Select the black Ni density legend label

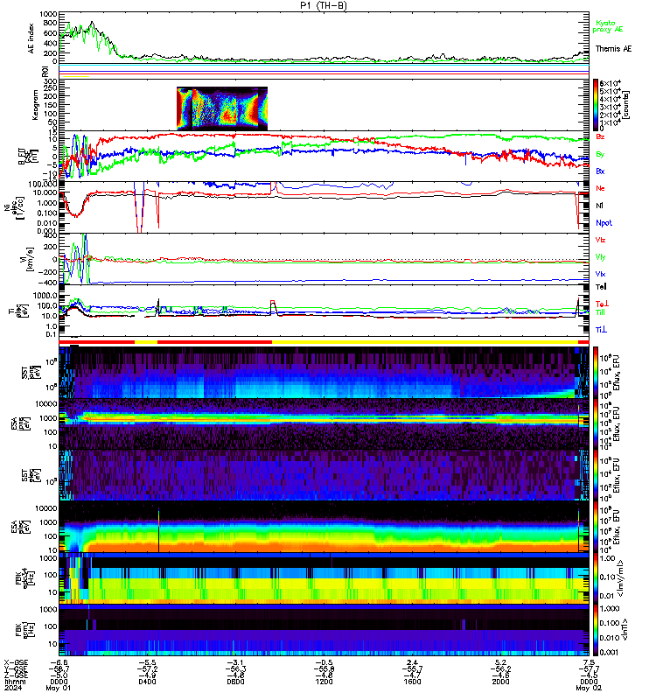click(x=599, y=206)
